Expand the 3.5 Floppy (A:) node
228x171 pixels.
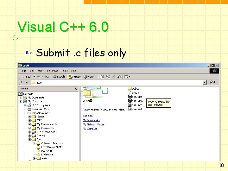25,105
